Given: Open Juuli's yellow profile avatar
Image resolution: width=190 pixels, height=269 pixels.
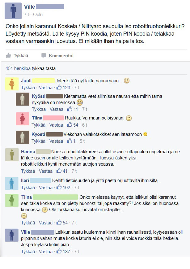Looking at the screenshot, I should [x=12, y=84].
